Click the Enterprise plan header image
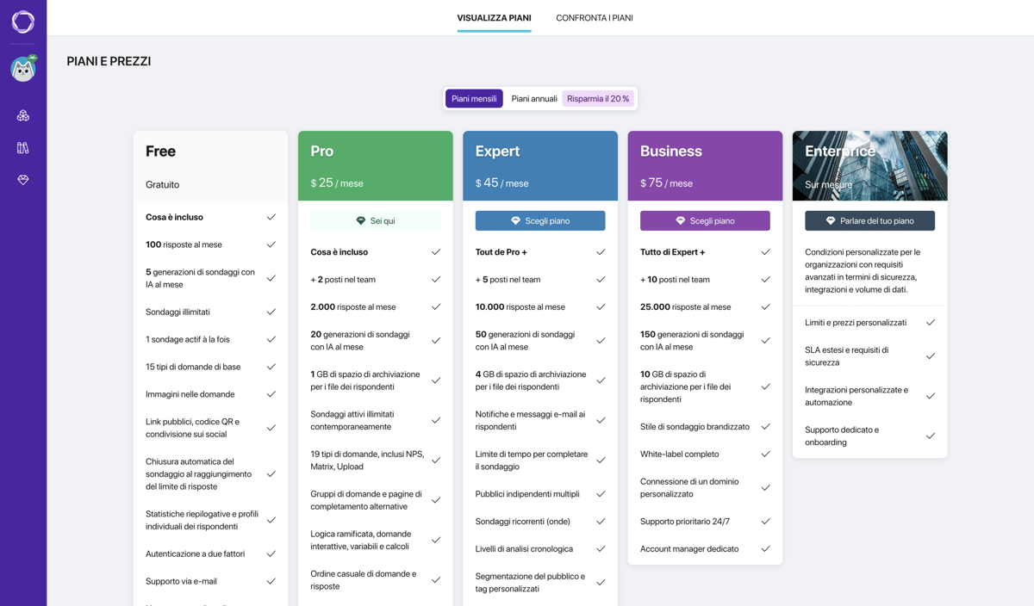This screenshot has width=1034, height=606. pyautogui.click(x=869, y=166)
